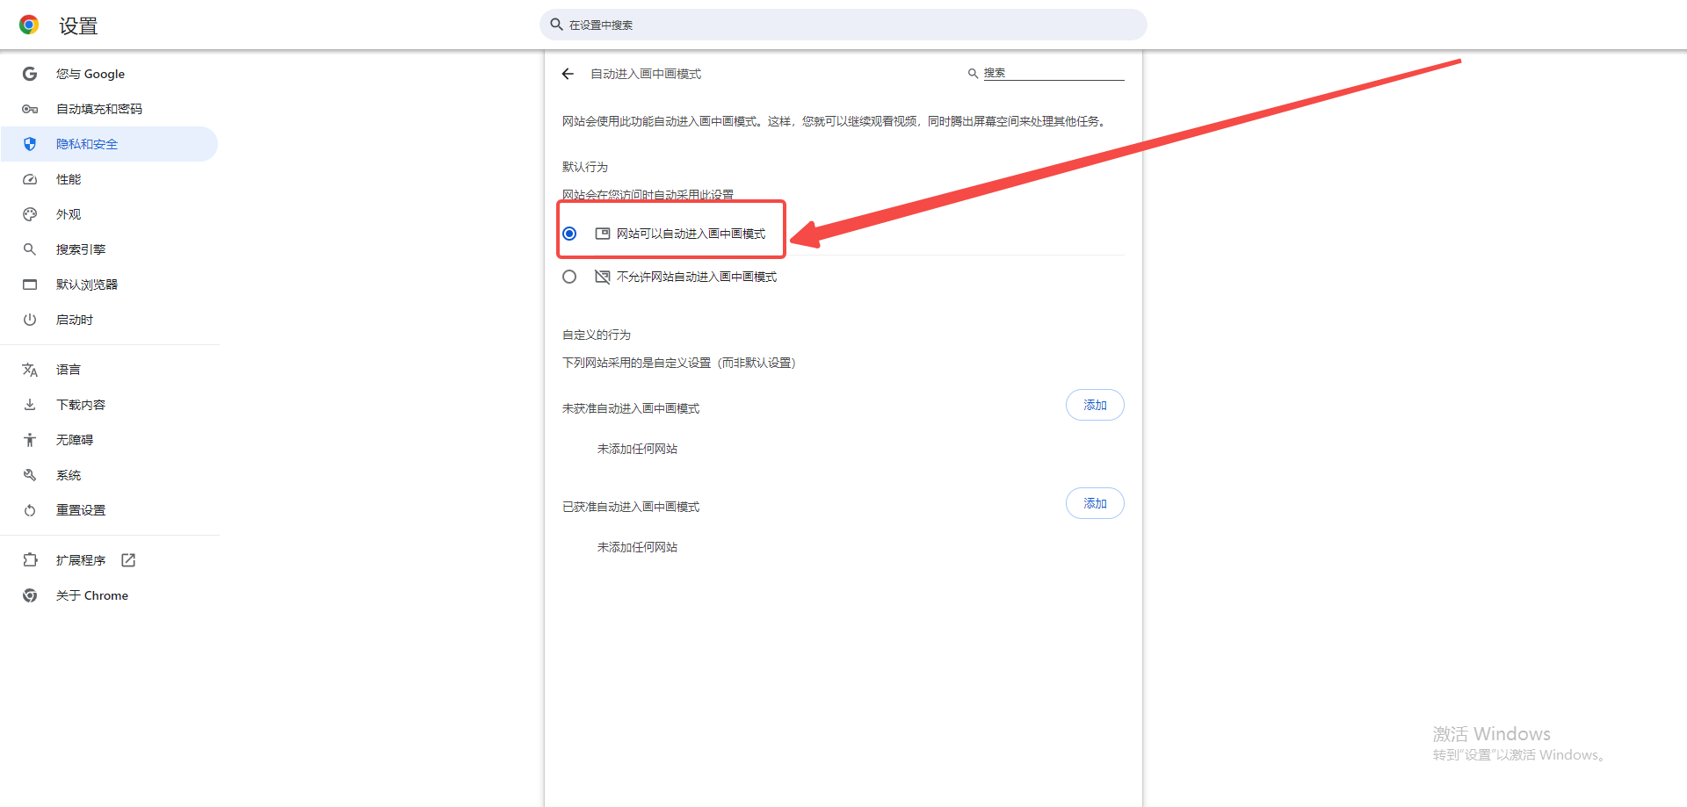Click the shield icon for privacy and security
The height and width of the screenshot is (807, 1687).
click(30, 144)
